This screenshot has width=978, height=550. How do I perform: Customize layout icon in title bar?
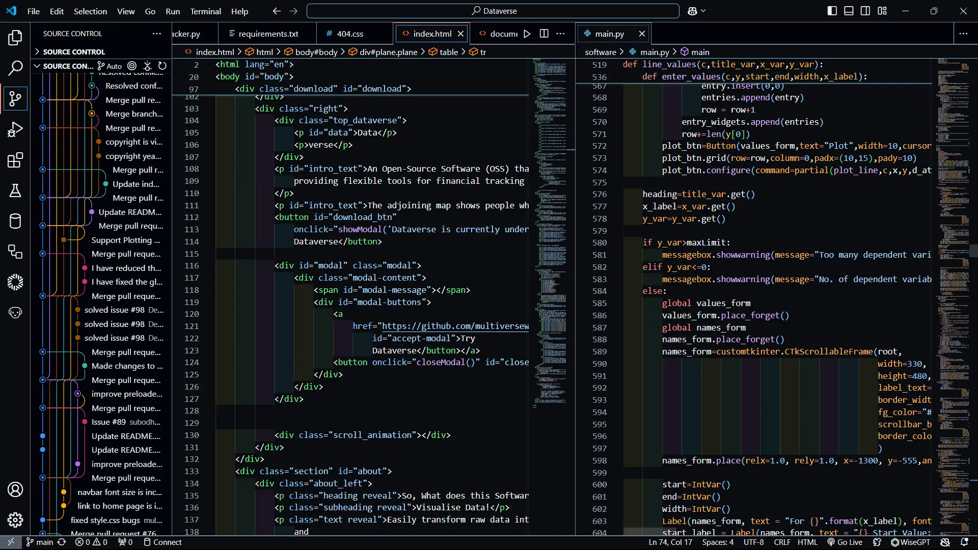882,11
